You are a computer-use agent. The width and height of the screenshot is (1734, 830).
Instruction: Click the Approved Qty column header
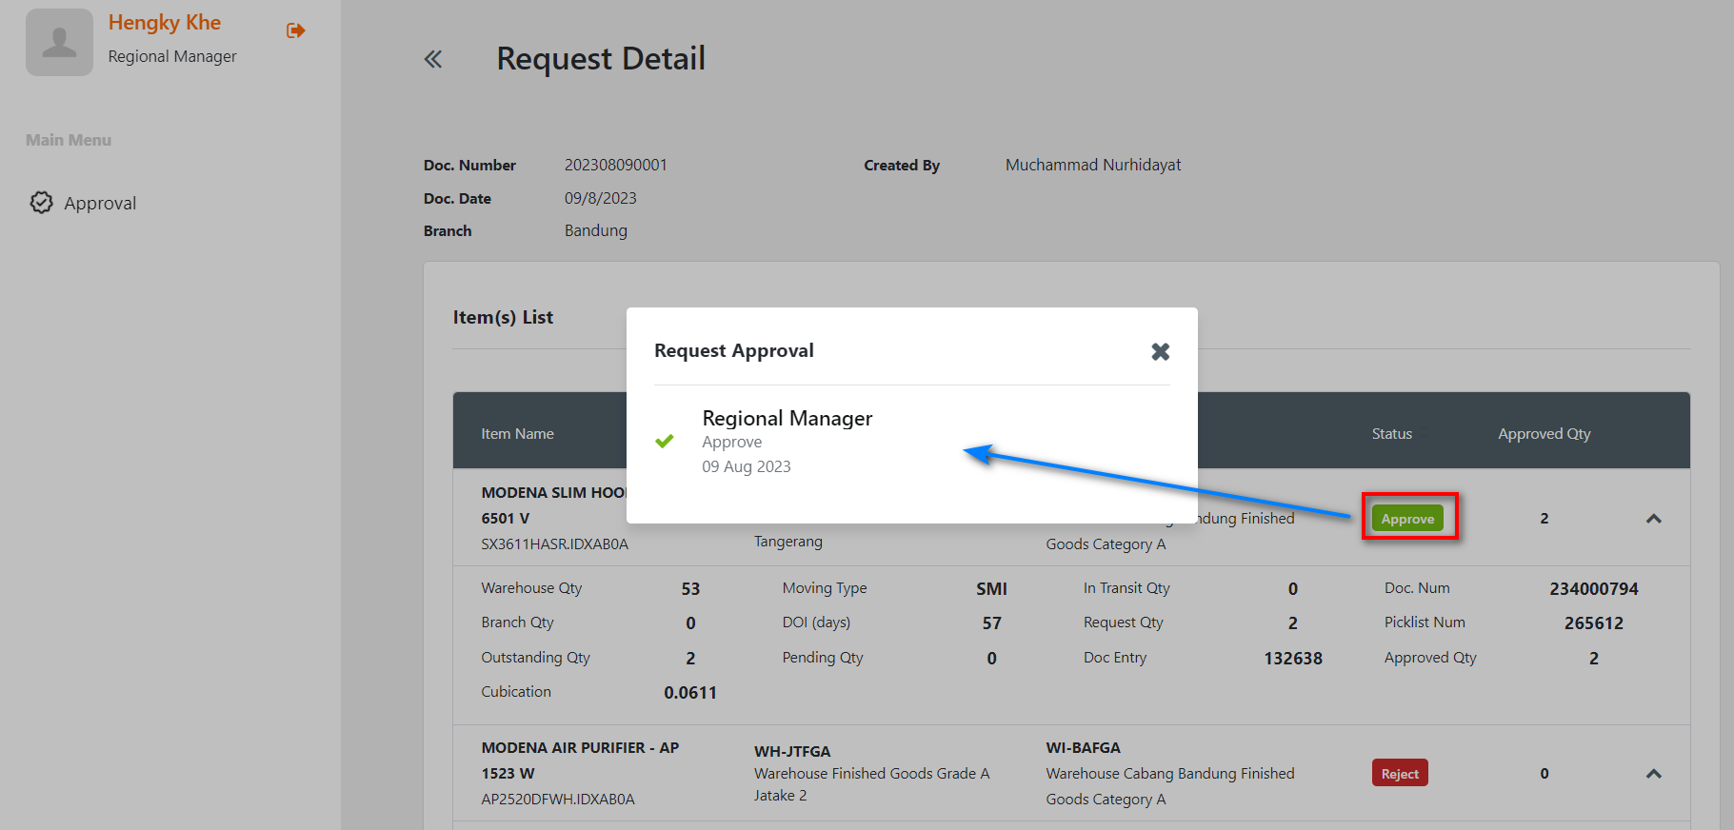(1544, 434)
